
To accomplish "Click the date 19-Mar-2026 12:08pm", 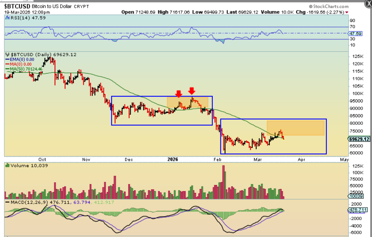I will 27,12.
